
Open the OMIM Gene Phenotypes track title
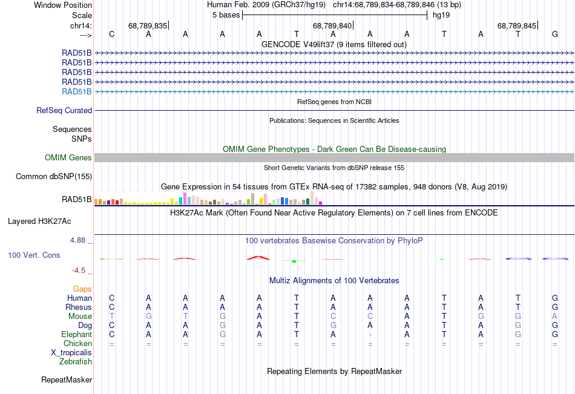(334, 149)
